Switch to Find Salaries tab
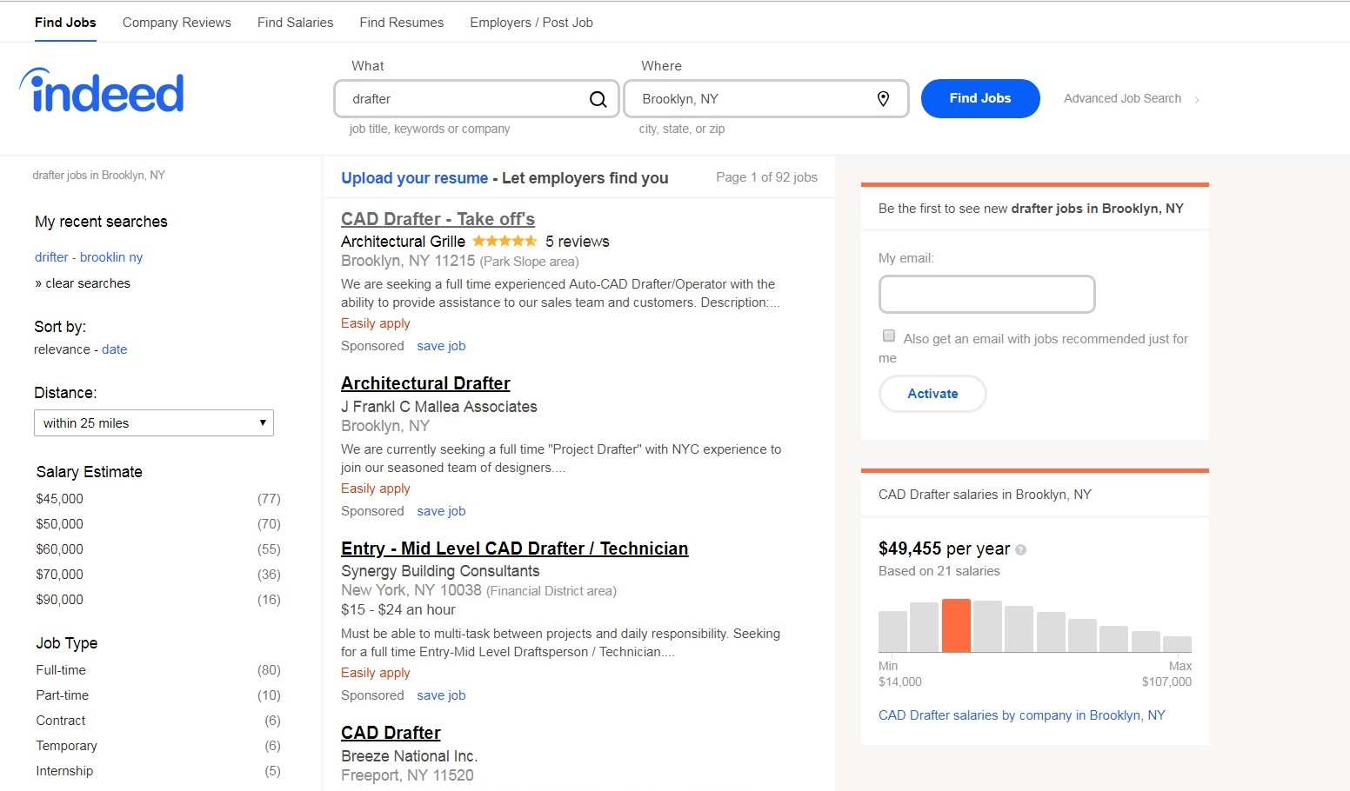1350x791 pixels. [x=295, y=23]
